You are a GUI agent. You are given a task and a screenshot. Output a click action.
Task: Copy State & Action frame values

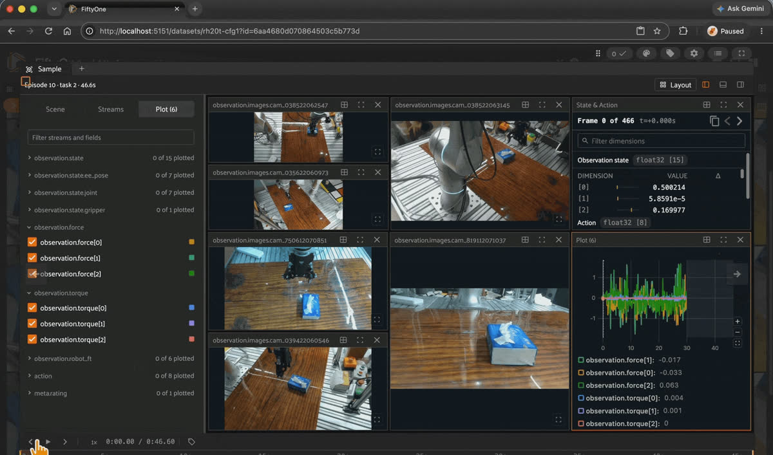pyautogui.click(x=714, y=121)
